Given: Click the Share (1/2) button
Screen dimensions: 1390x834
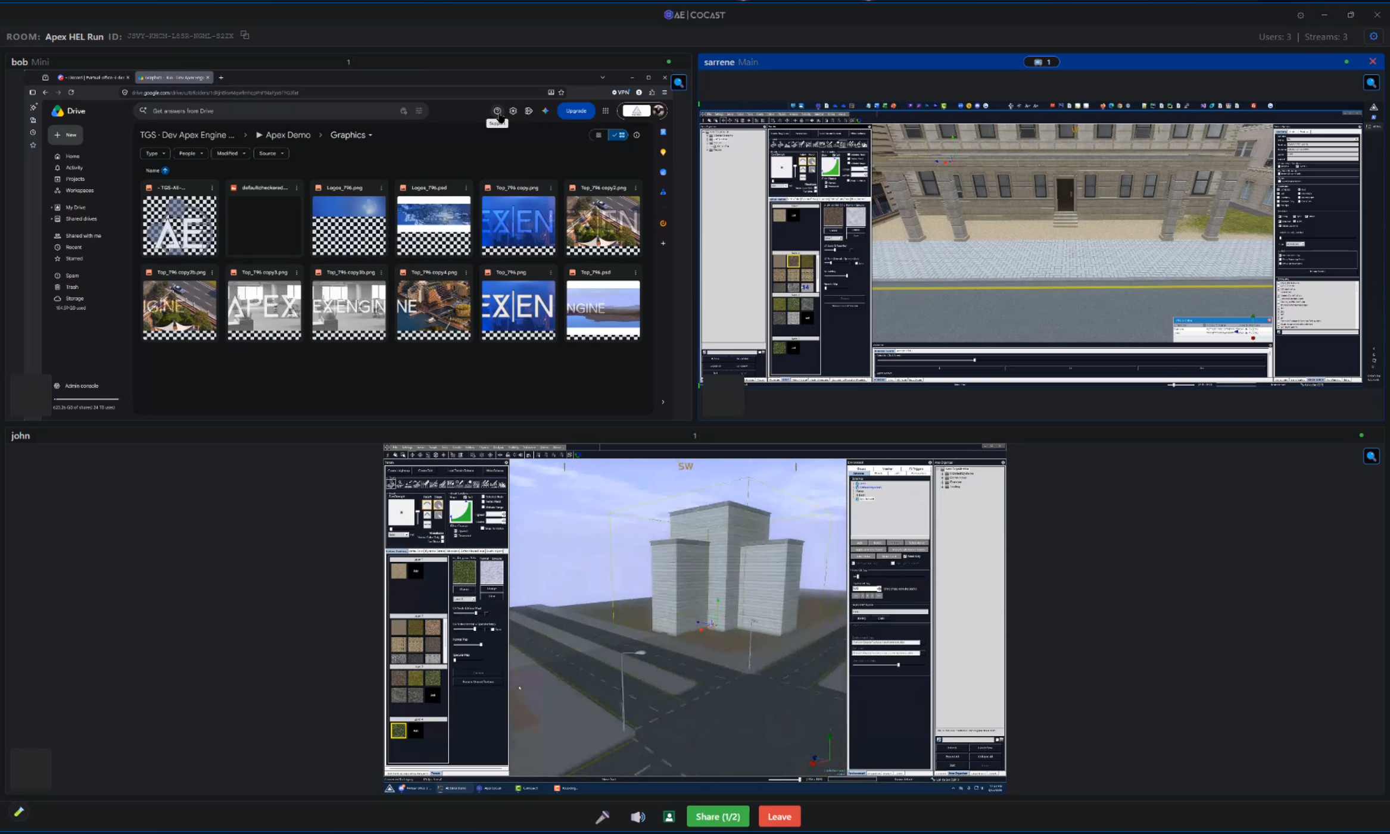Looking at the screenshot, I should (x=718, y=817).
